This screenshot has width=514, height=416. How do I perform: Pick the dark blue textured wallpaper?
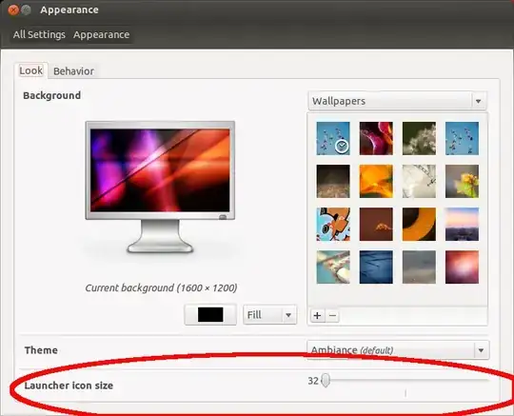[x=376, y=267]
